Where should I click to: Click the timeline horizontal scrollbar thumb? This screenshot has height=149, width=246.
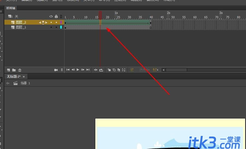pyautogui.click(x=176, y=70)
